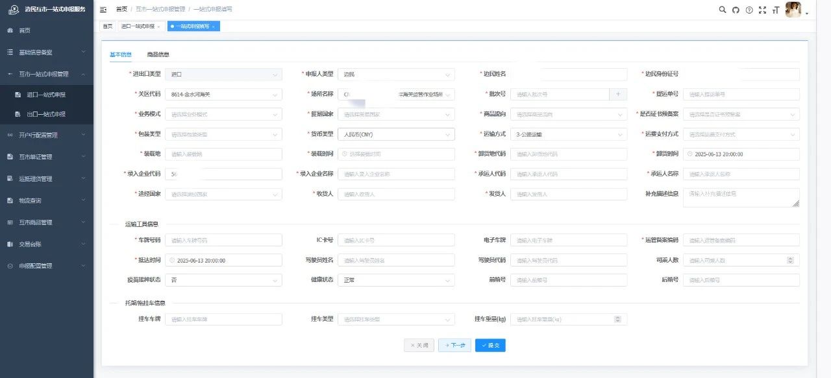Expand 物流查询 sidebar menu
The width and height of the screenshot is (831, 378).
(x=45, y=200)
